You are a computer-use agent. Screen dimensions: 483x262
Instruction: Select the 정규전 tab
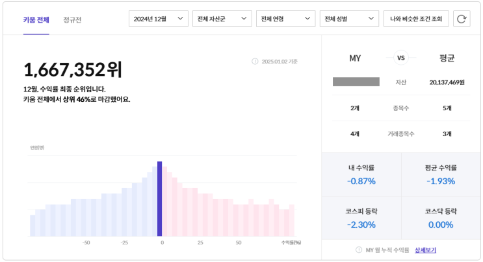point(73,19)
